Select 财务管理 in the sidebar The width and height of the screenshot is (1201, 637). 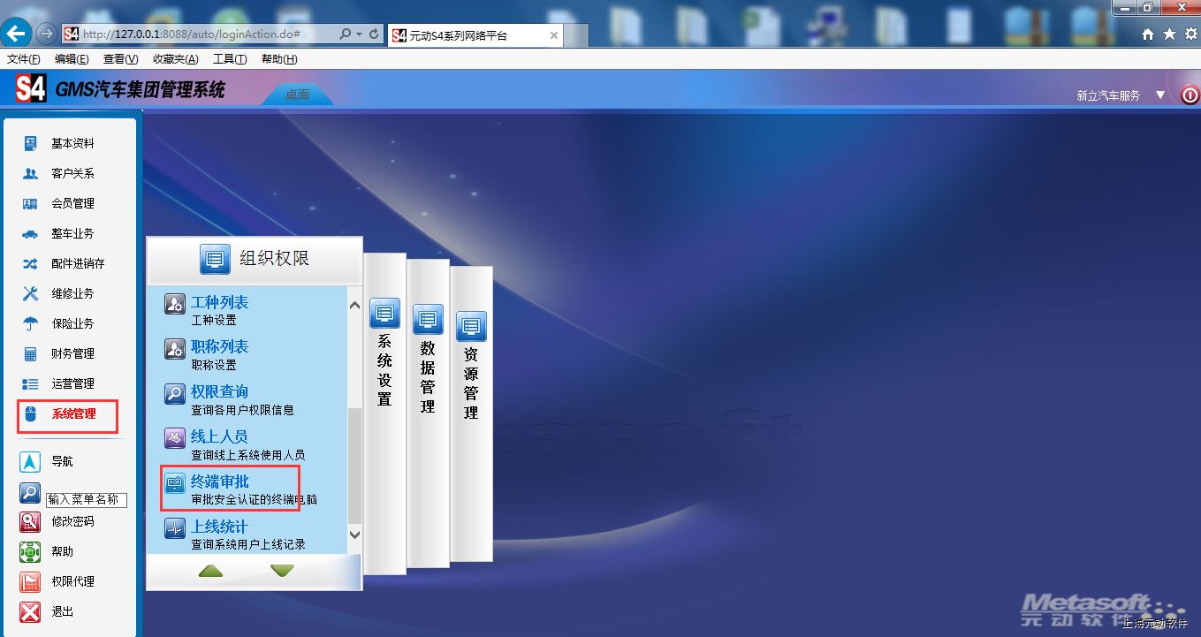[x=72, y=353]
